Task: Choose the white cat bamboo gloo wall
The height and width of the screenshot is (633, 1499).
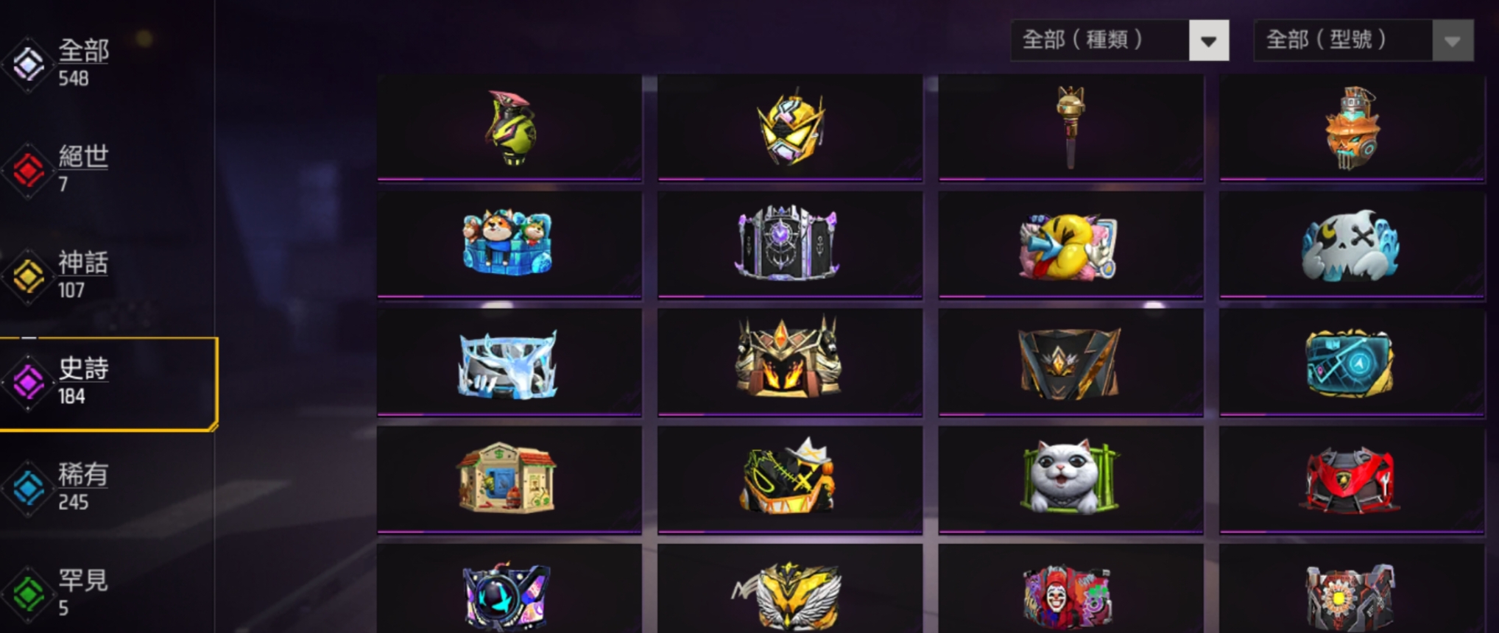Action: tap(1071, 480)
